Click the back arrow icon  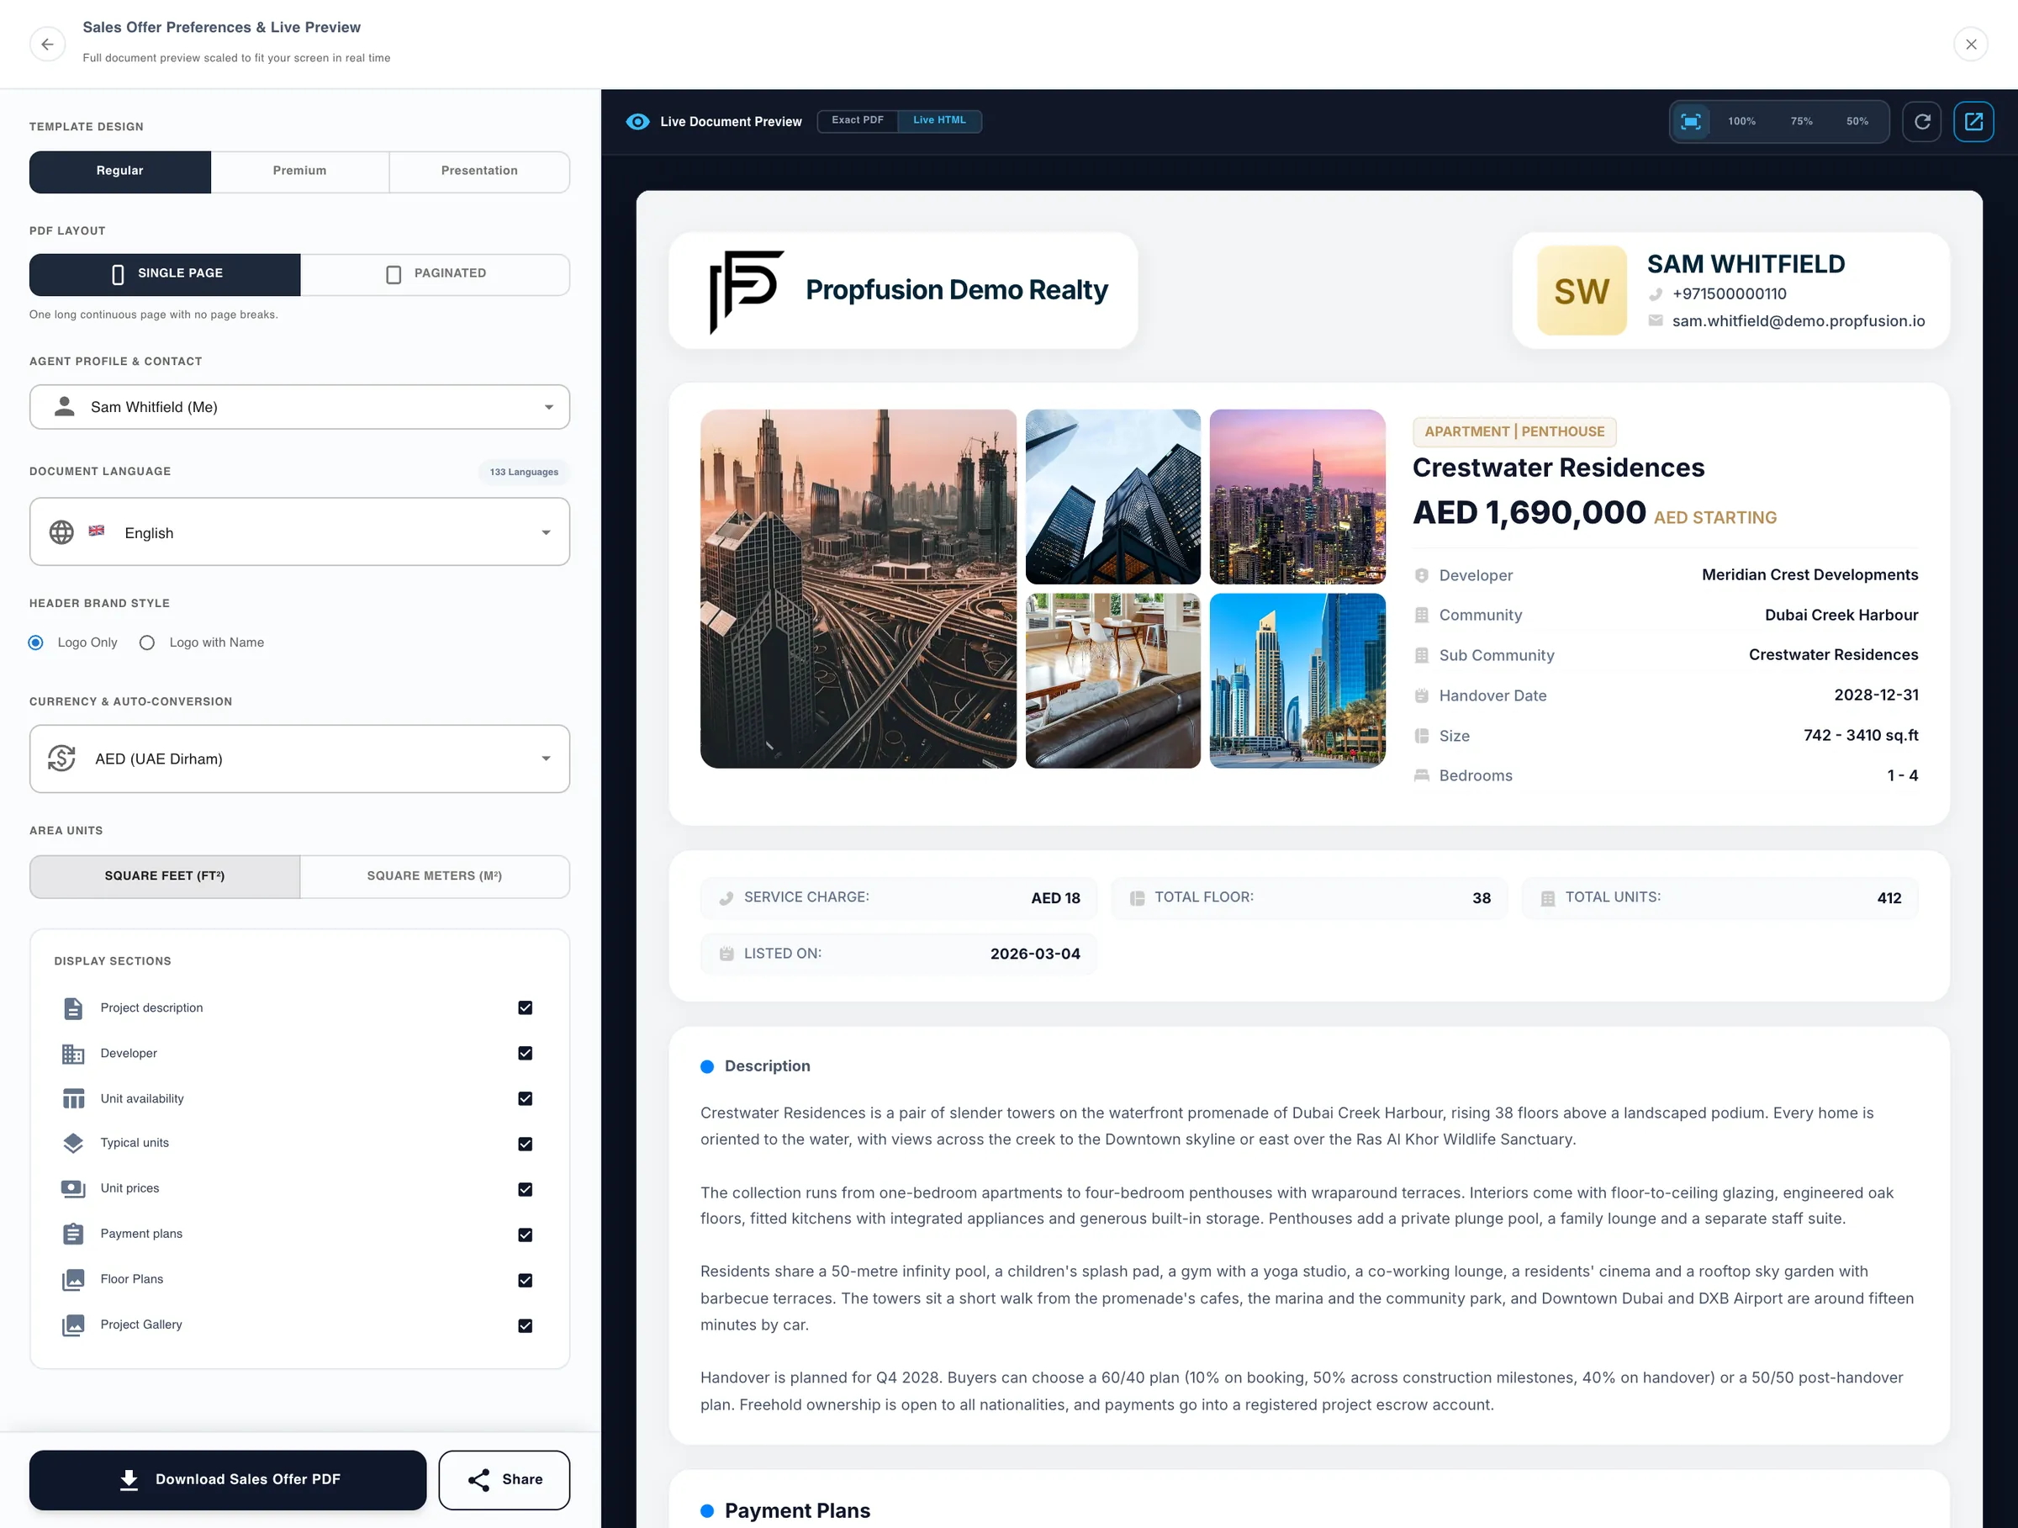(47, 44)
